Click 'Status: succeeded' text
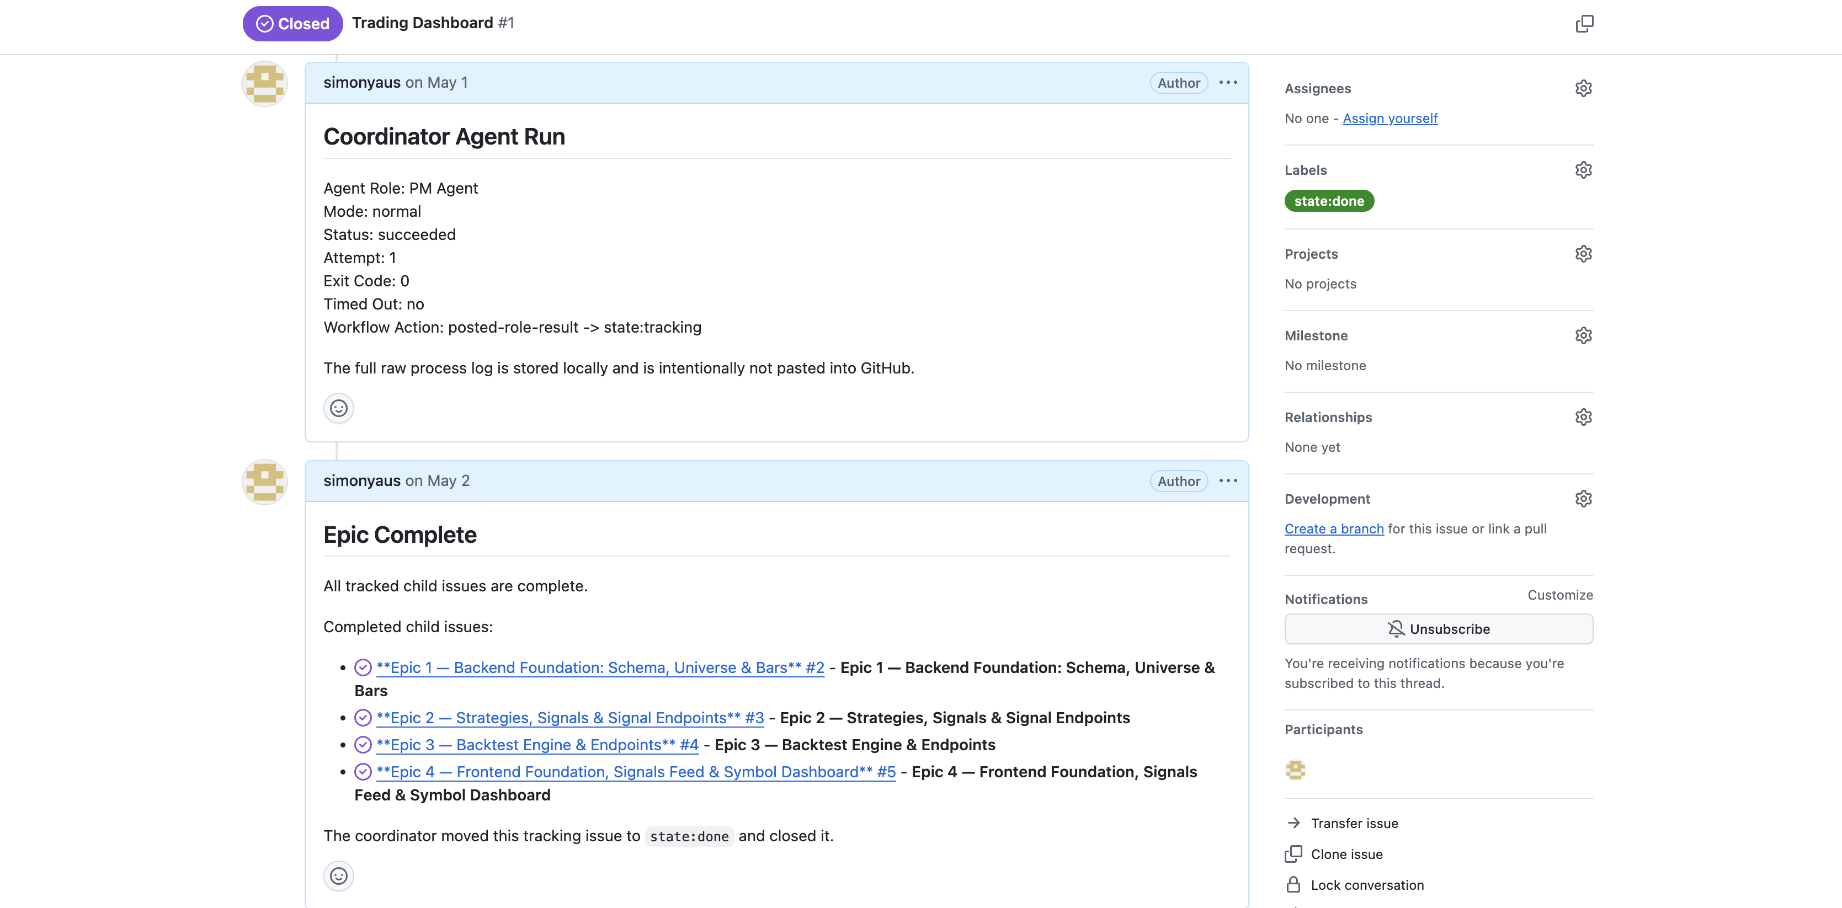Viewport: 1842px width, 908px height. [x=389, y=234]
